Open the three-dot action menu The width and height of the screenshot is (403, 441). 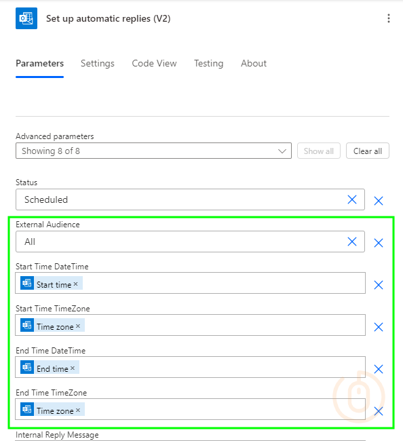tap(388, 18)
